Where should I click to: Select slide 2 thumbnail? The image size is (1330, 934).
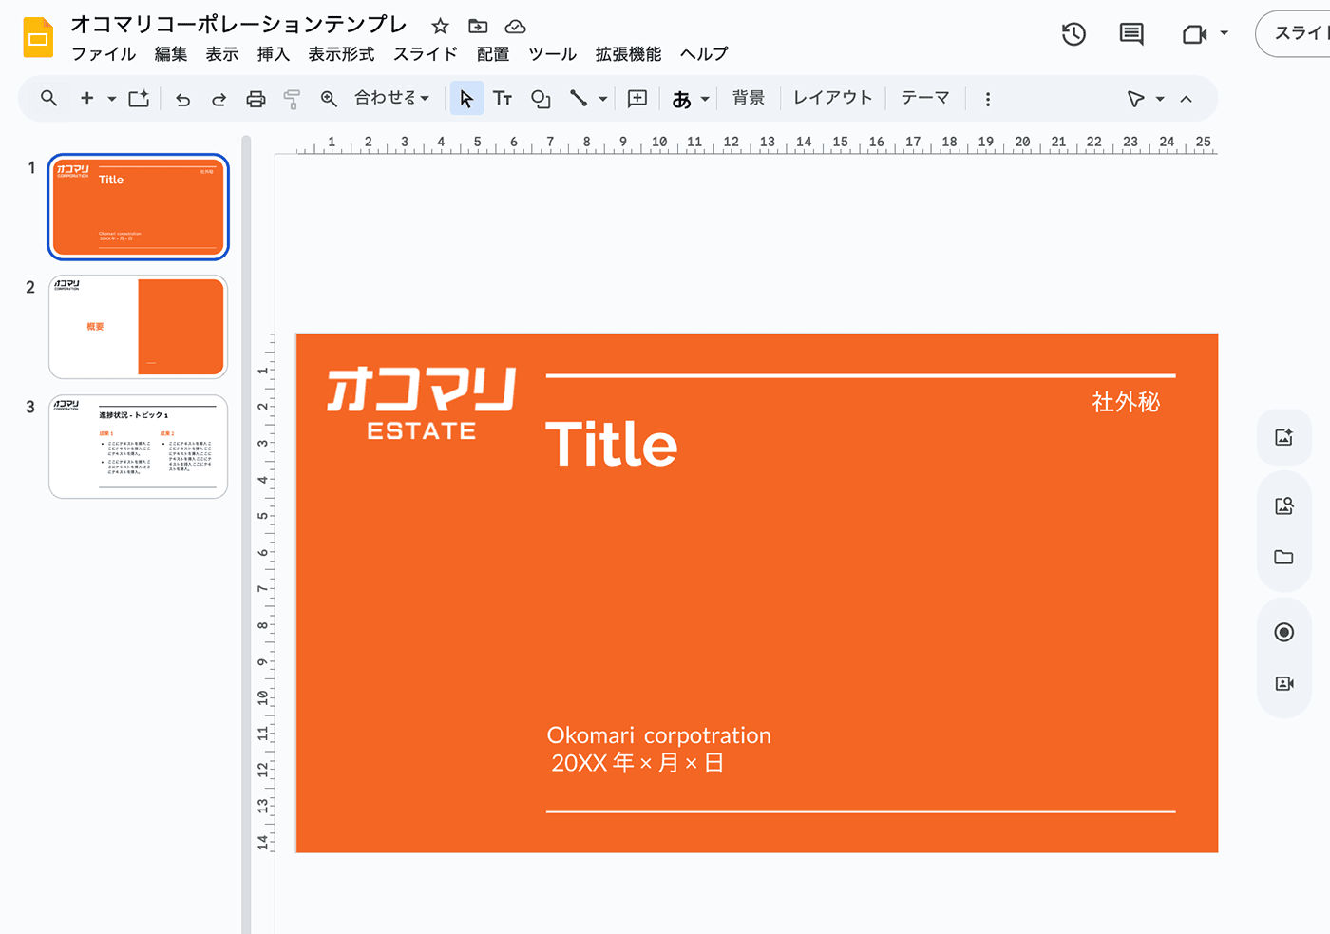click(138, 327)
